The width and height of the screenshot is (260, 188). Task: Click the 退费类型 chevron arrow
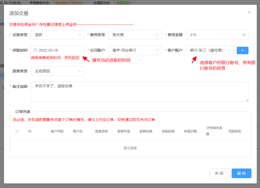tap(79, 71)
